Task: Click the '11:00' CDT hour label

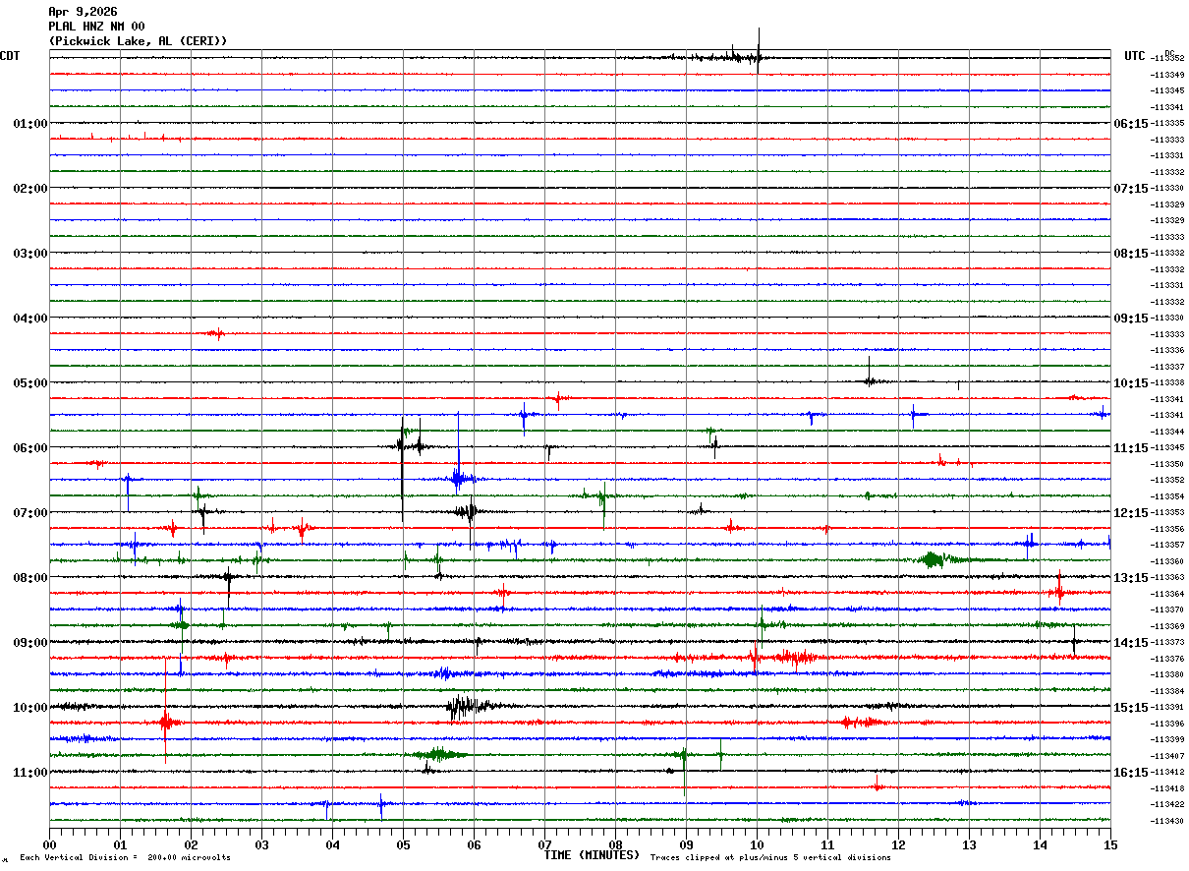Action: tap(30, 773)
